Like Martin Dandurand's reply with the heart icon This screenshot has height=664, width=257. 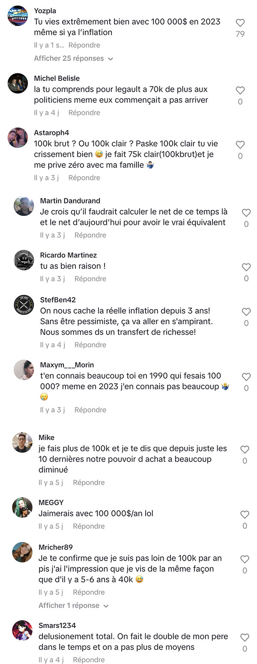point(246,213)
